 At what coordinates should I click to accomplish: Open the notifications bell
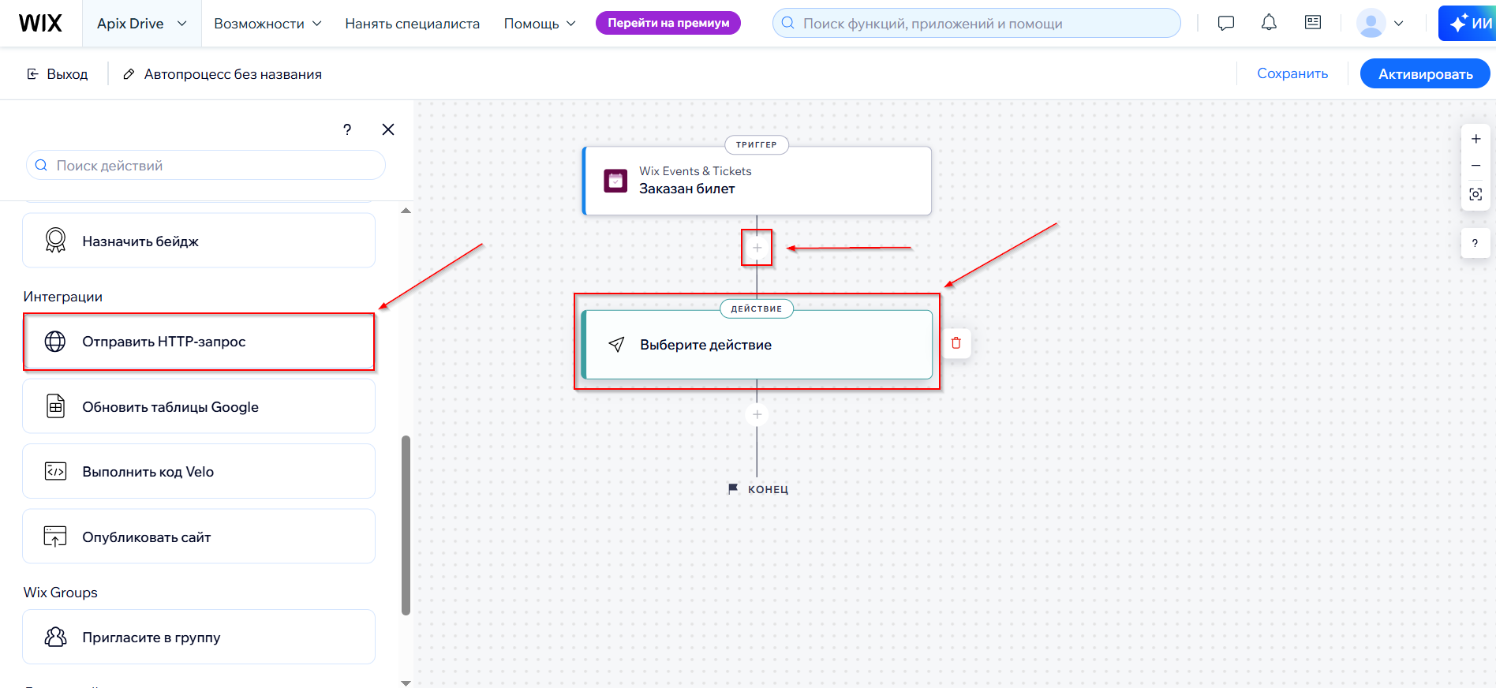(x=1269, y=23)
